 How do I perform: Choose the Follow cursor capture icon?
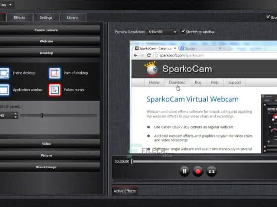click(55, 90)
